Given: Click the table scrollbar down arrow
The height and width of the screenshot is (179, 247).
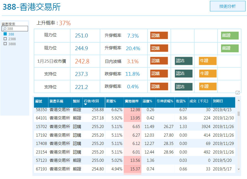Looking at the screenshot, I should click(239, 169).
